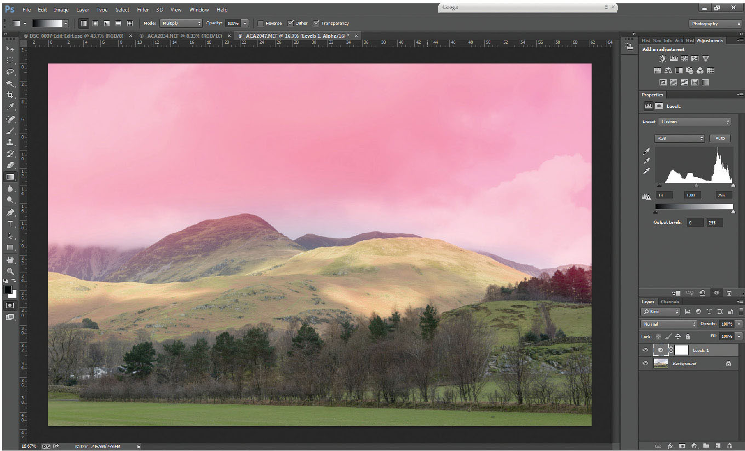Click the midtone gray input slider under histogram
This screenshot has width=745, height=451.
[x=696, y=186]
